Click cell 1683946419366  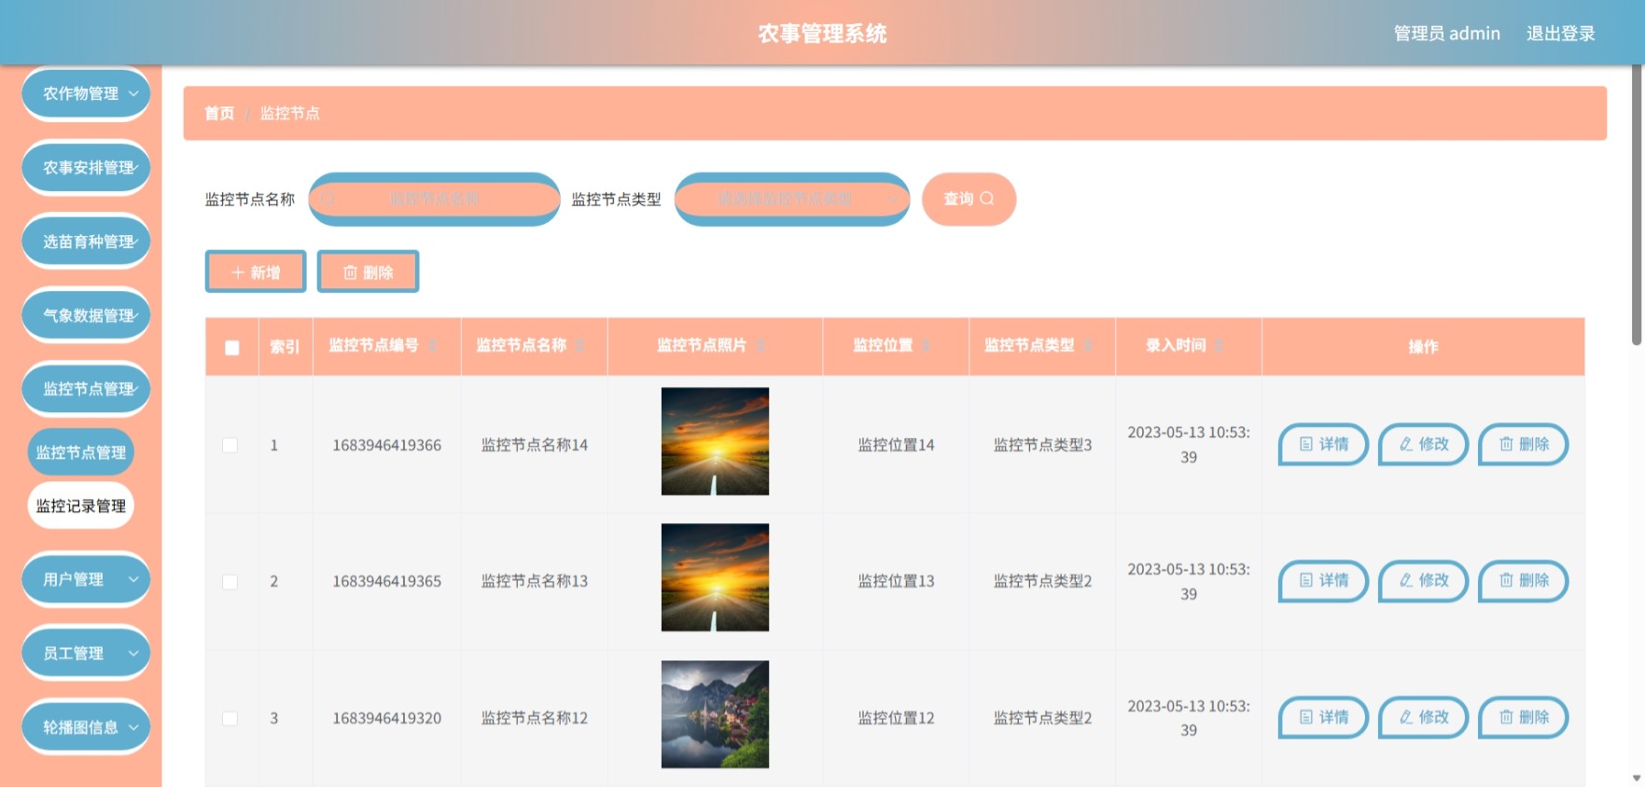(x=386, y=445)
